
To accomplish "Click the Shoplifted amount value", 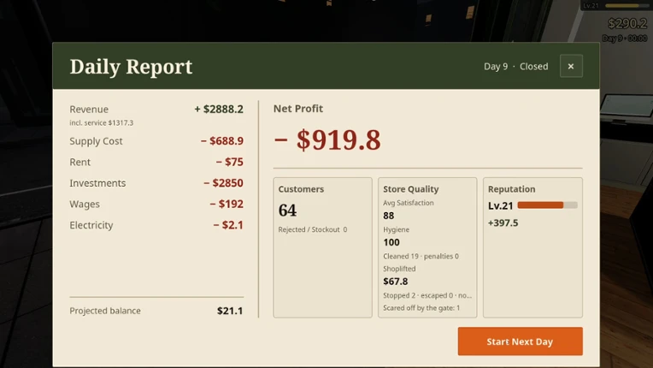I will click(x=395, y=282).
